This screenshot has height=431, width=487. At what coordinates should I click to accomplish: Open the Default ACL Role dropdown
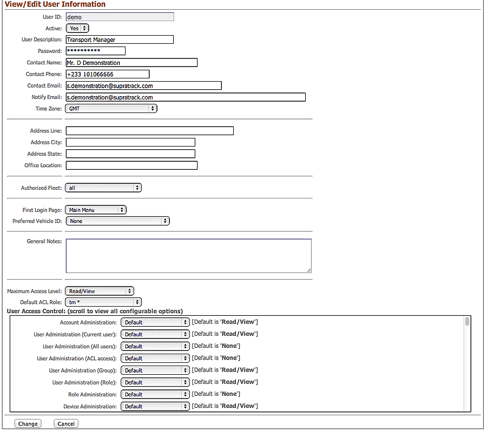pyautogui.click(x=103, y=302)
